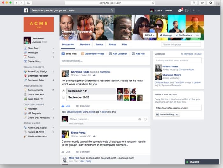
Task: Go back with Safari back arrow
Action: 16,3
